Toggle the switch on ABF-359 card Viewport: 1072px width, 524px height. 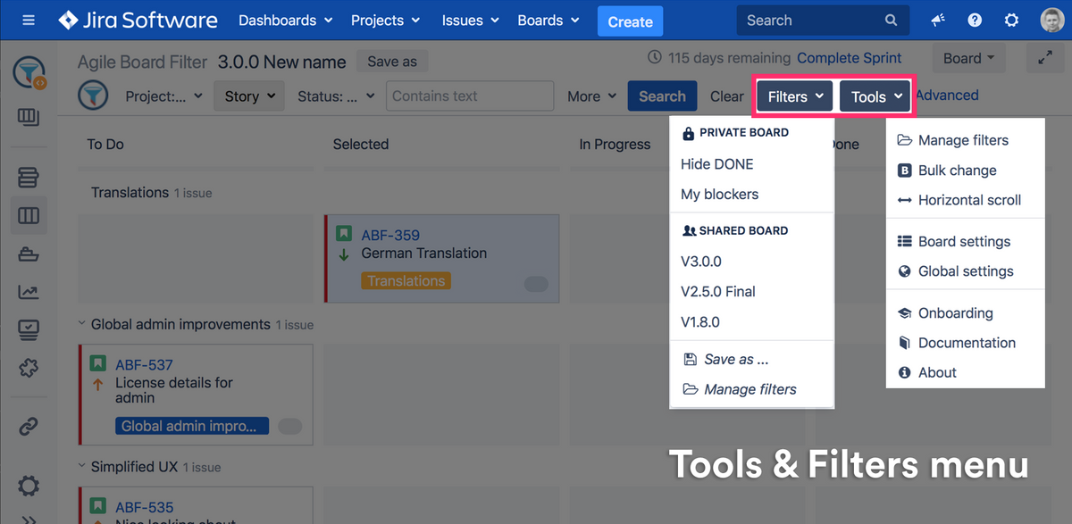[x=536, y=284]
